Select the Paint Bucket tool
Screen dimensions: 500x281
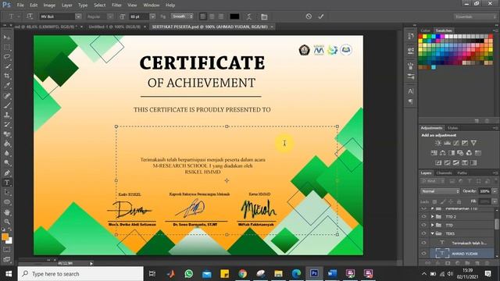coord(7,144)
